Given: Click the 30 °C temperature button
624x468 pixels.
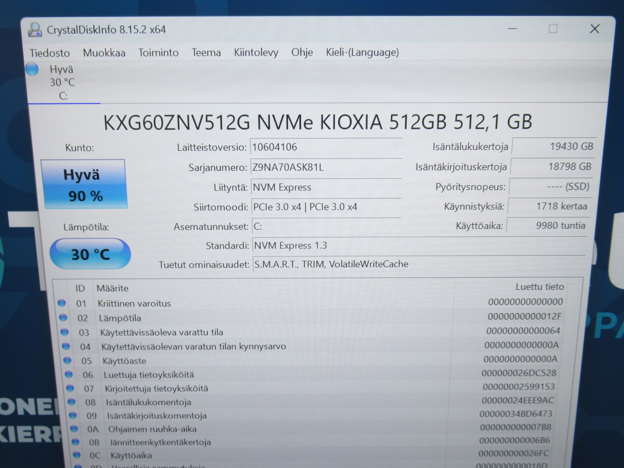Looking at the screenshot, I should (x=90, y=254).
